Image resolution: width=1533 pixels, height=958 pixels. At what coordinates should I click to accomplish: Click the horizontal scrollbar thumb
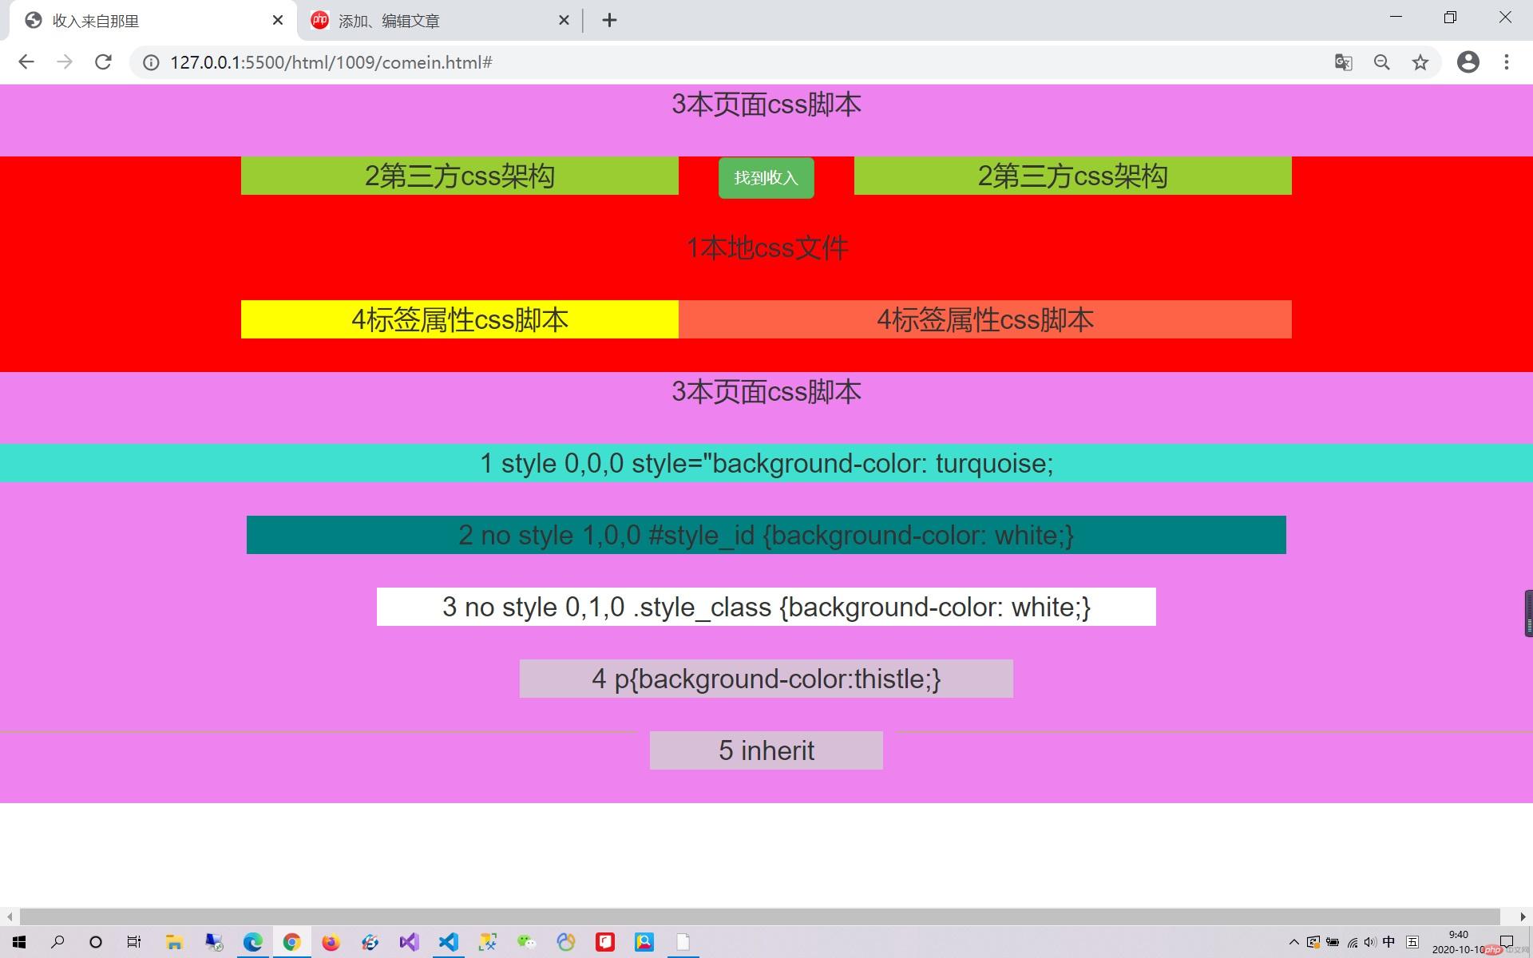click(x=759, y=916)
